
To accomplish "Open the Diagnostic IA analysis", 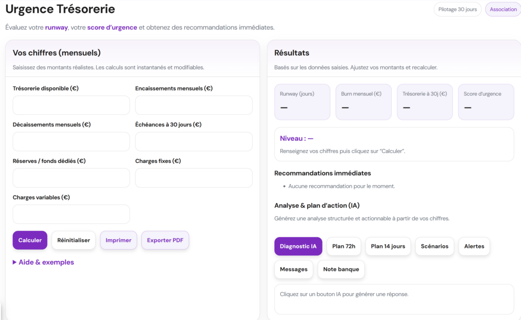I will (298, 246).
